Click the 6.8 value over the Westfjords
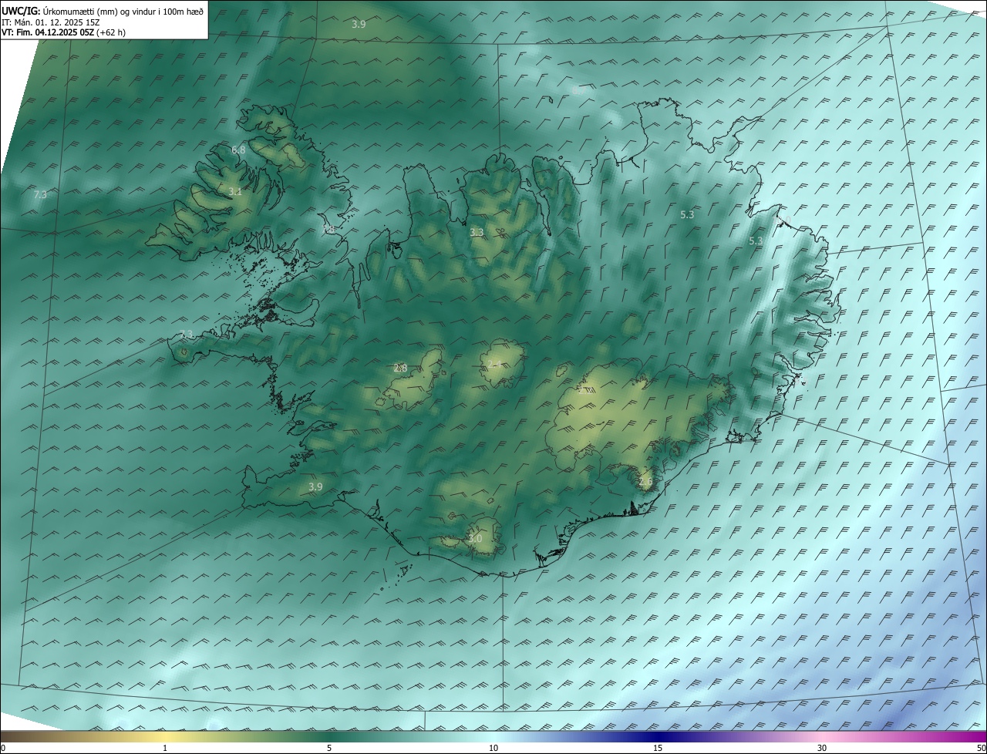 tap(238, 150)
